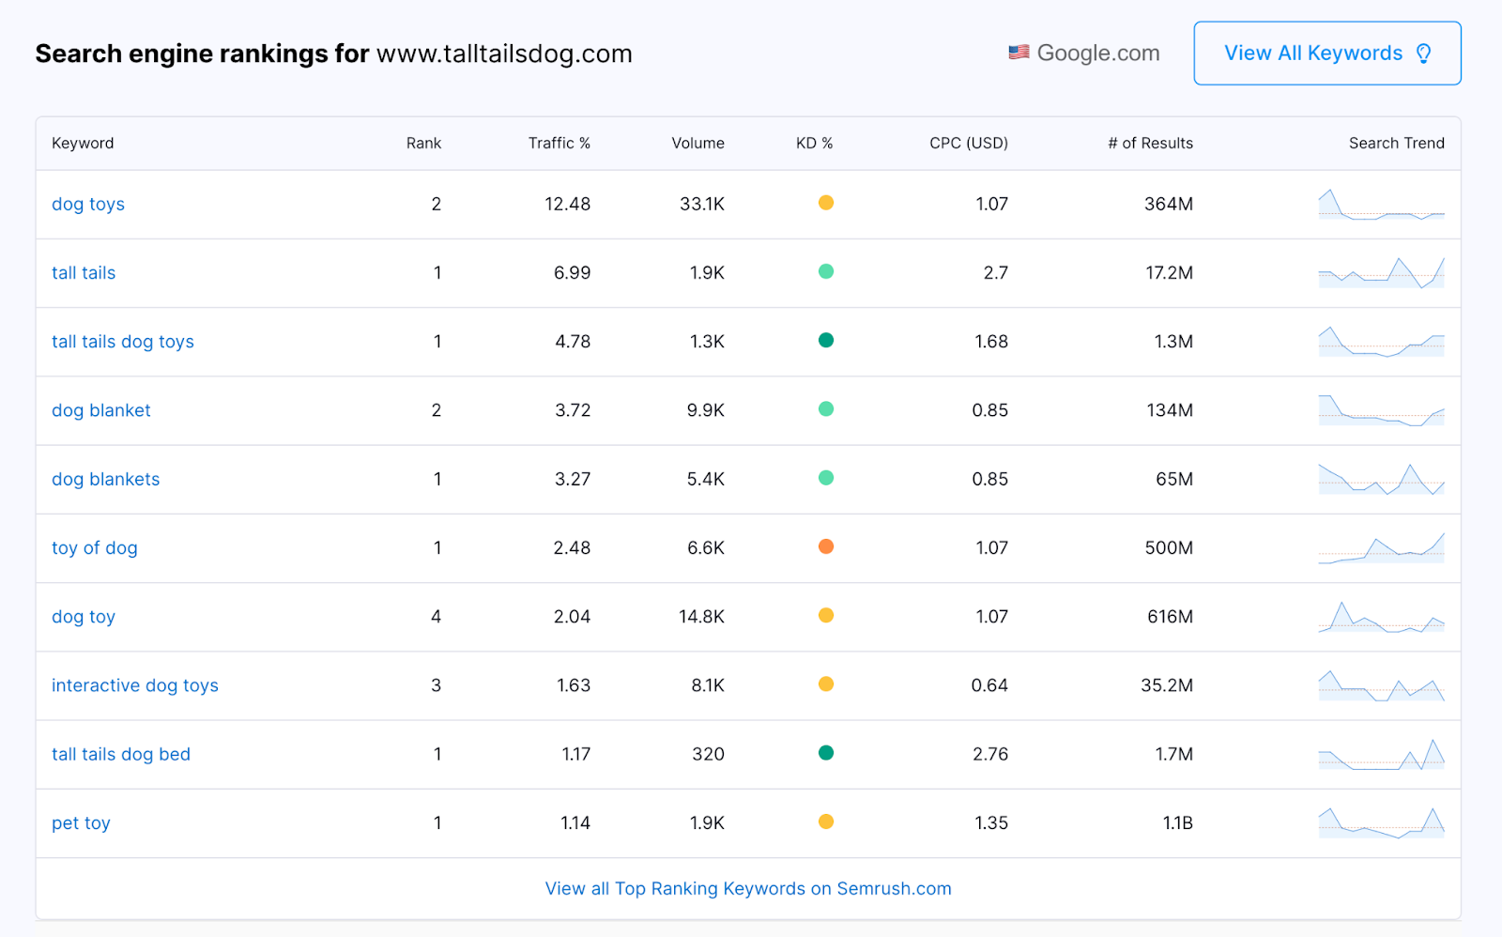The image size is (1502, 937).
Task: Click the yellow KD dot for dog toys
Action: (826, 203)
